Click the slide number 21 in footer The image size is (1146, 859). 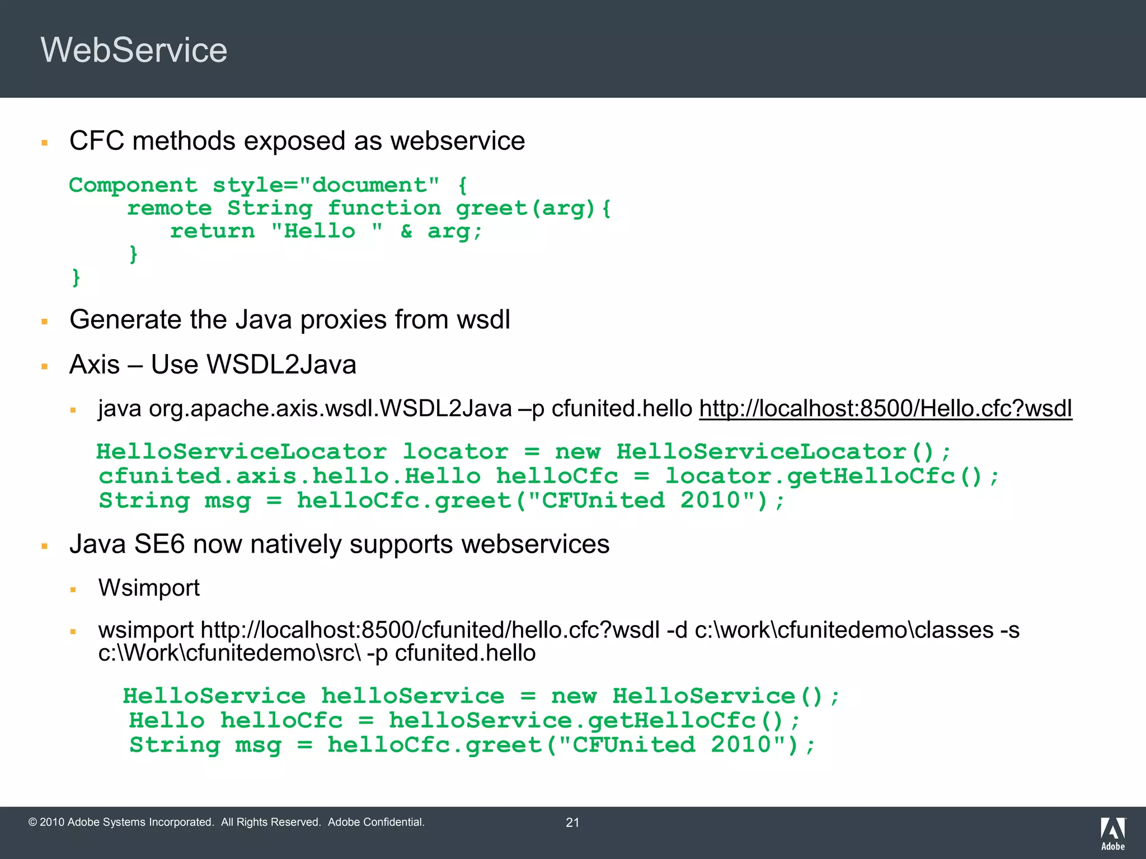(x=572, y=823)
